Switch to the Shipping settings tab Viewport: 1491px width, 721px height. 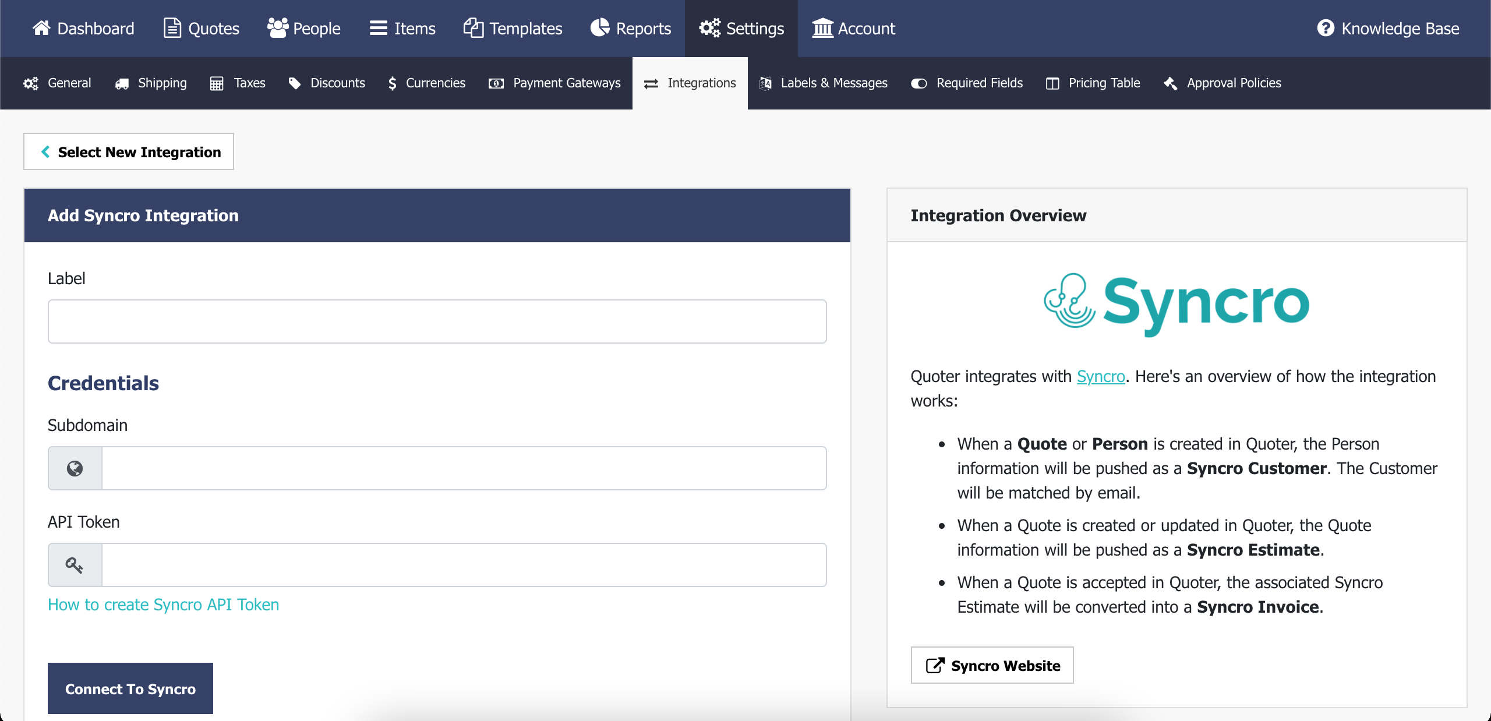click(x=151, y=83)
